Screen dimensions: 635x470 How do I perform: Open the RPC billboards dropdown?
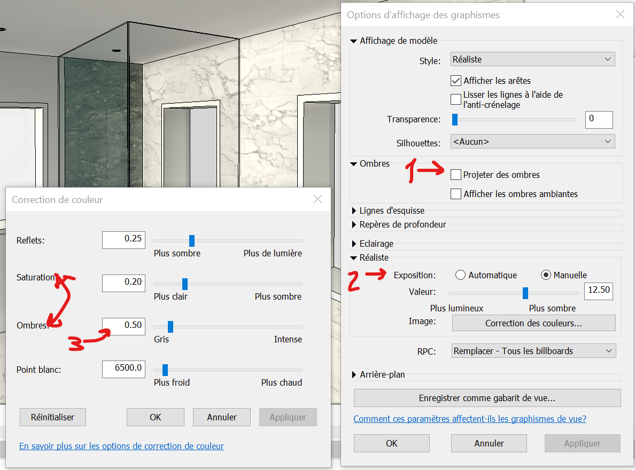pyautogui.click(x=534, y=350)
